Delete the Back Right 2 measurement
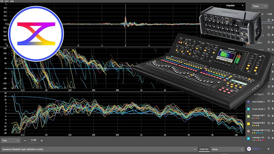 [x=272, y=94]
